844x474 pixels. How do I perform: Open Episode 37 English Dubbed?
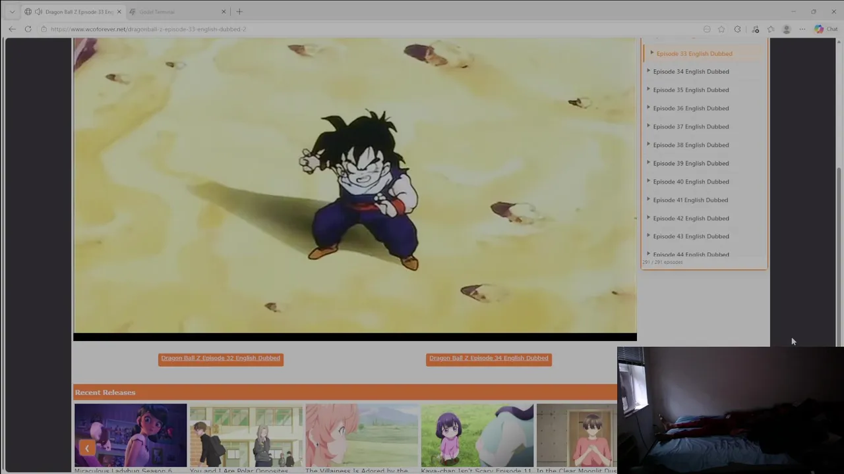691,127
